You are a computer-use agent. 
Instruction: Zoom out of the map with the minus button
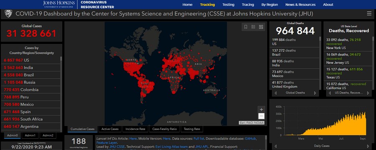pos(262,116)
